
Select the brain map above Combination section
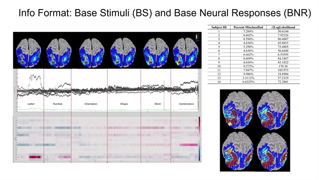click(186, 53)
